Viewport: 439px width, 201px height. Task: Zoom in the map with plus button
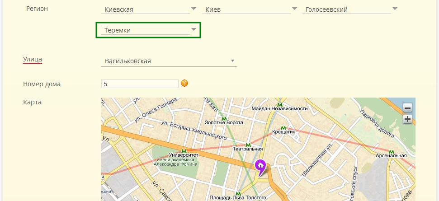pyautogui.click(x=407, y=119)
